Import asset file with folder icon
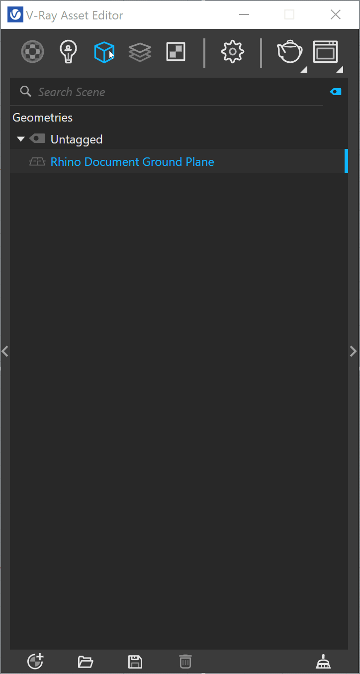This screenshot has height=674, width=360. click(x=86, y=662)
